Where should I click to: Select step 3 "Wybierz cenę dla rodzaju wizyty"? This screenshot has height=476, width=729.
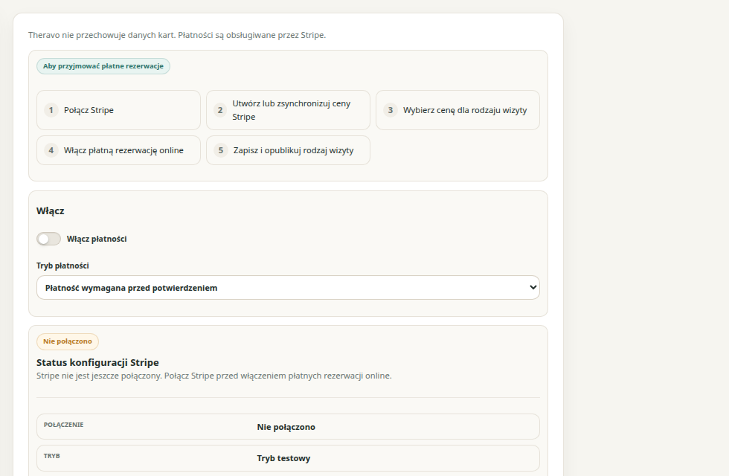pos(458,110)
